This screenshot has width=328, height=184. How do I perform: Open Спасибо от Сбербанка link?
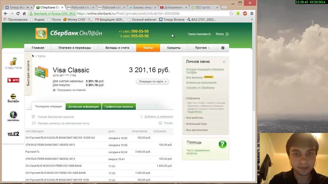coord(200,88)
